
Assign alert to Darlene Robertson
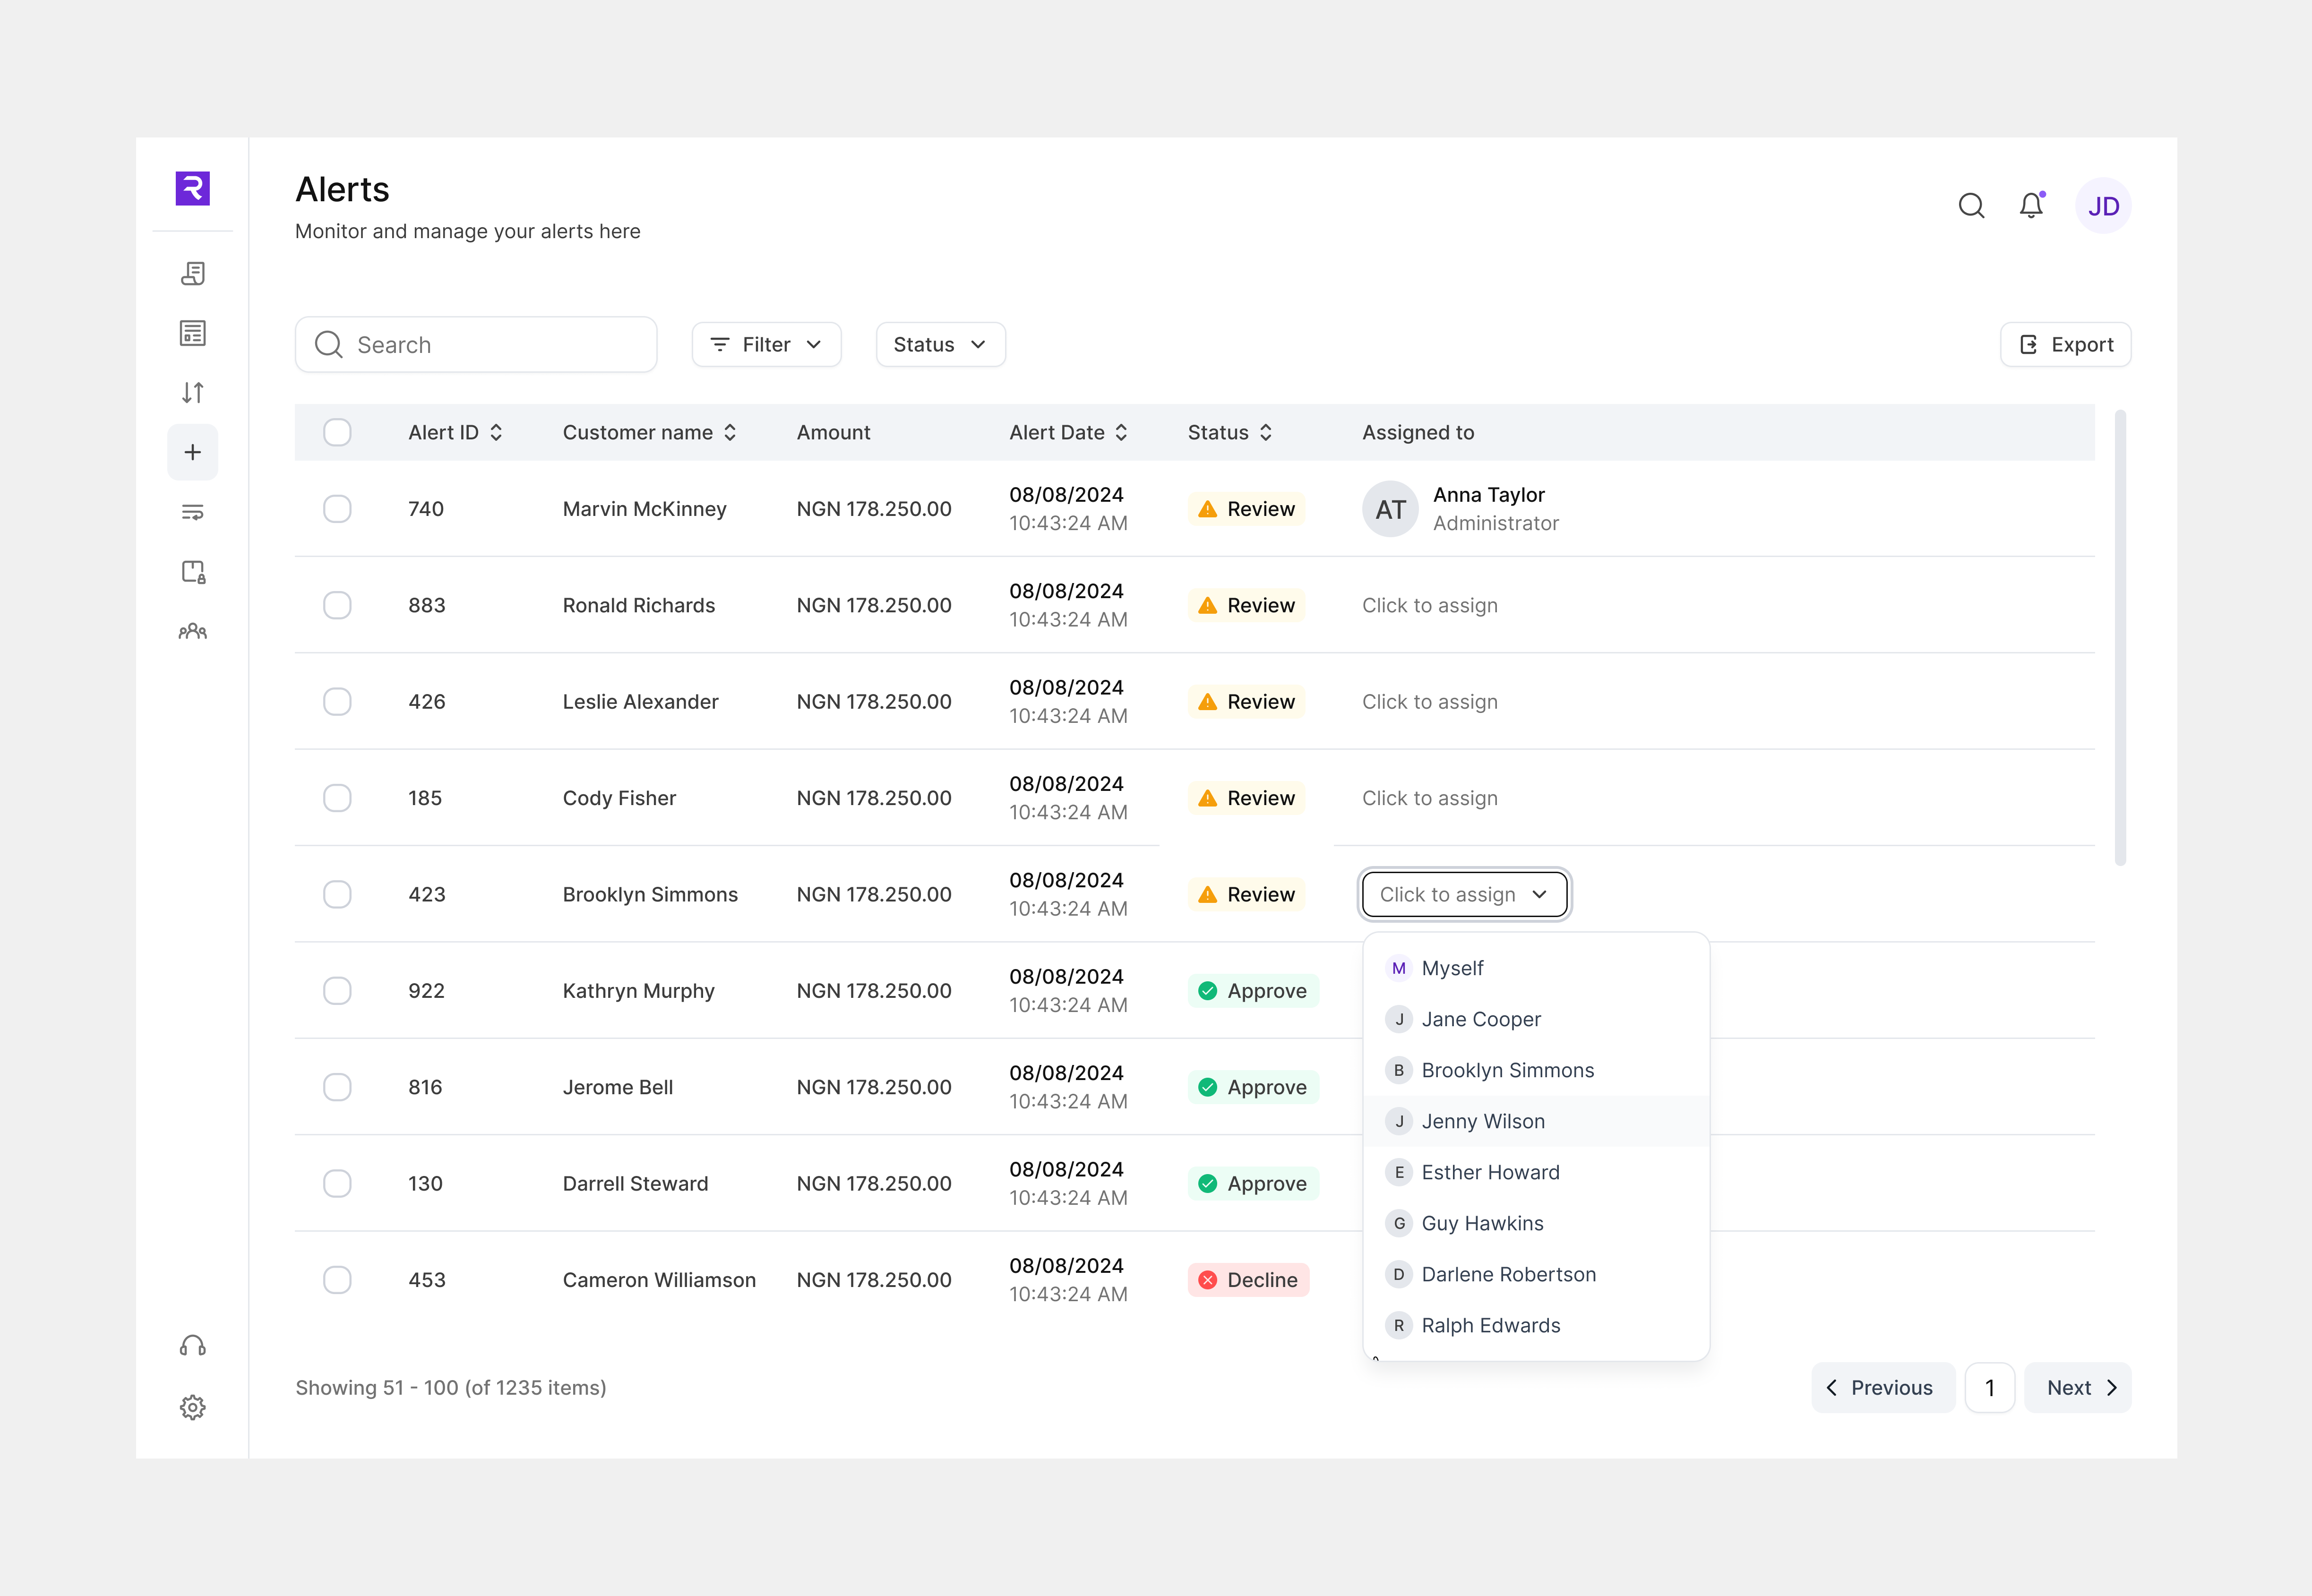coord(1536,1274)
